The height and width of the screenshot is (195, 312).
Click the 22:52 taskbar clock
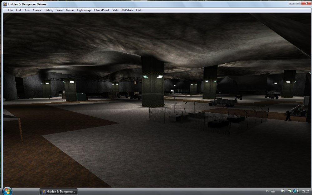click(305, 191)
